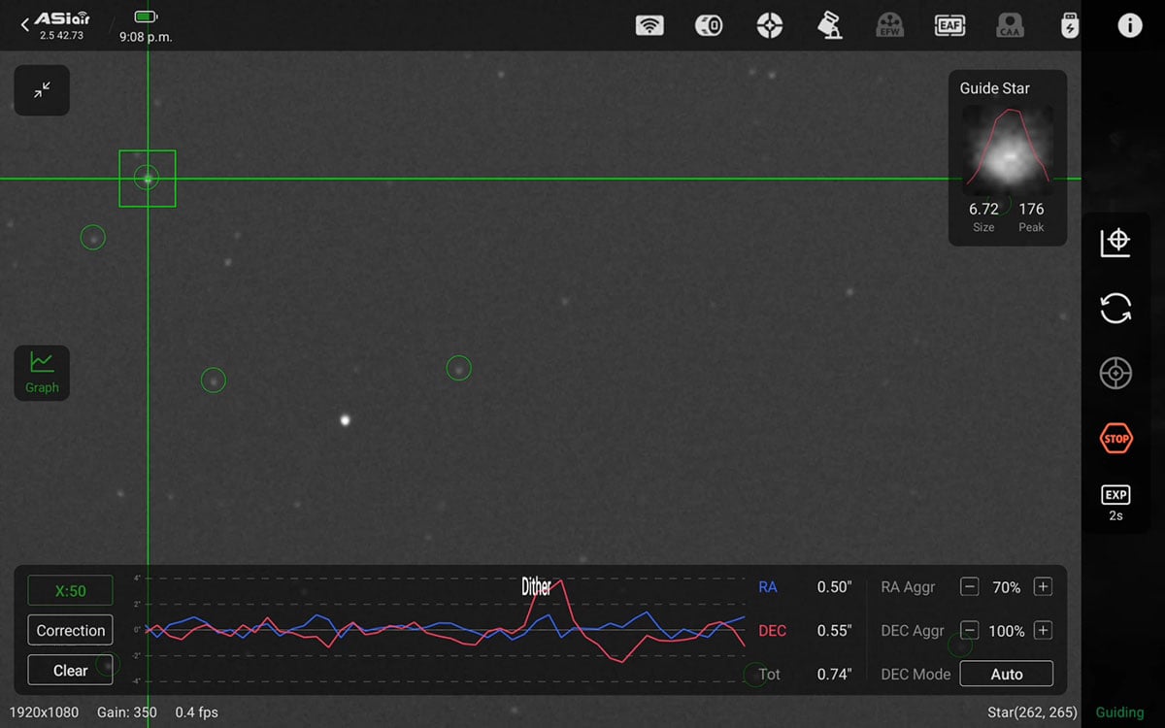Switch to the Guiding tab
Image resolution: width=1165 pixels, height=728 pixels.
1118,711
